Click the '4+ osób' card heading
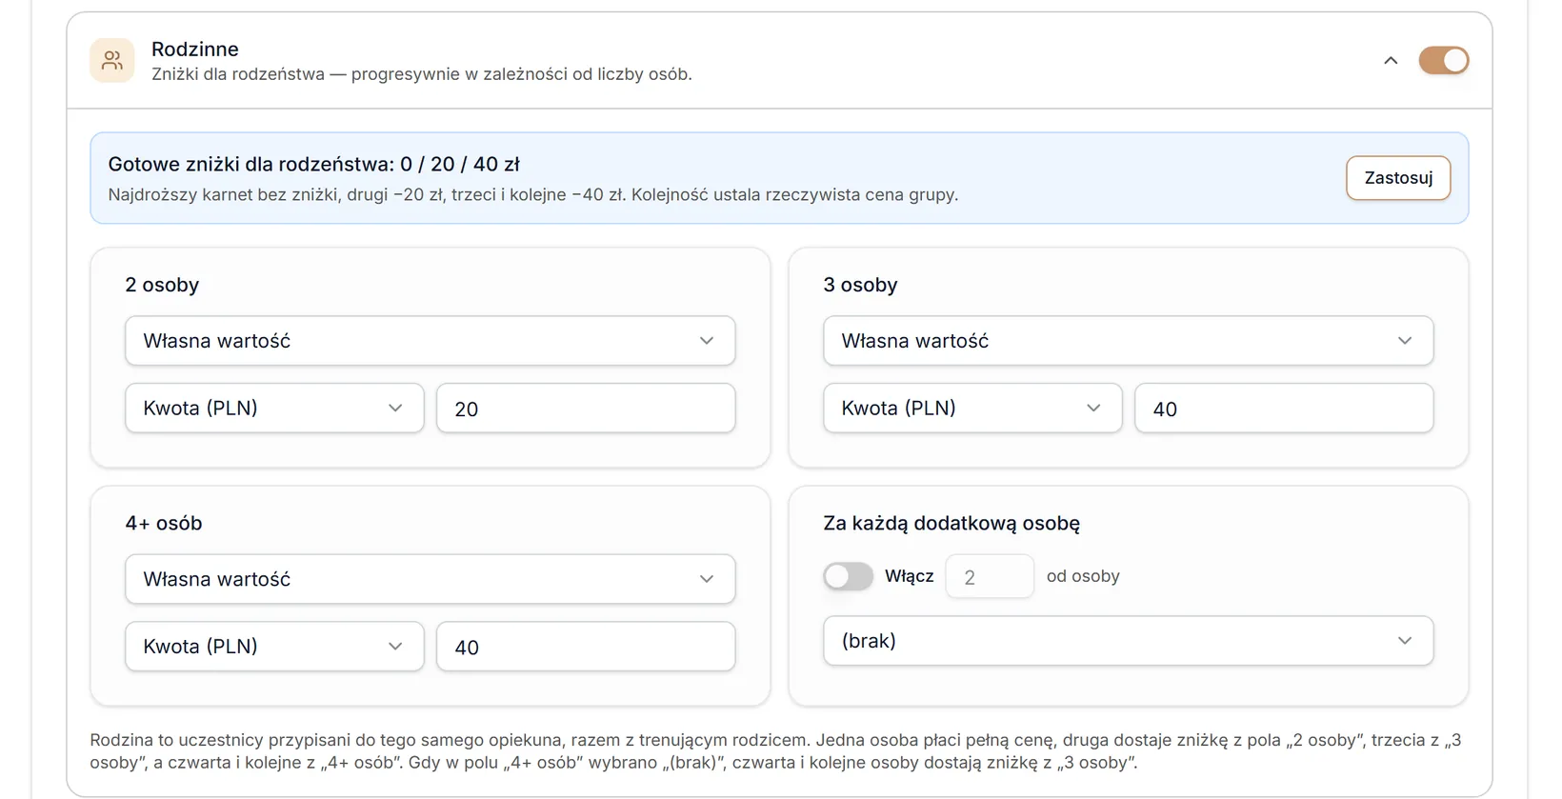The image size is (1562, 799). (164, 523)
